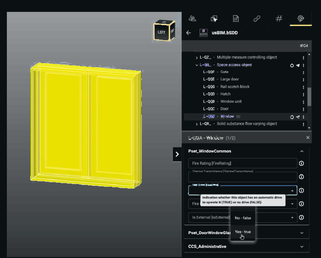Show info for Is External

[x=301, y=217]
